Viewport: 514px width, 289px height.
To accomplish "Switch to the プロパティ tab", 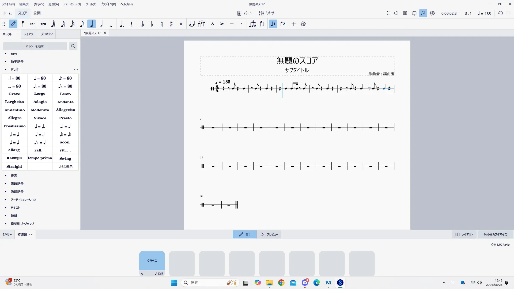I will [47, 34].
